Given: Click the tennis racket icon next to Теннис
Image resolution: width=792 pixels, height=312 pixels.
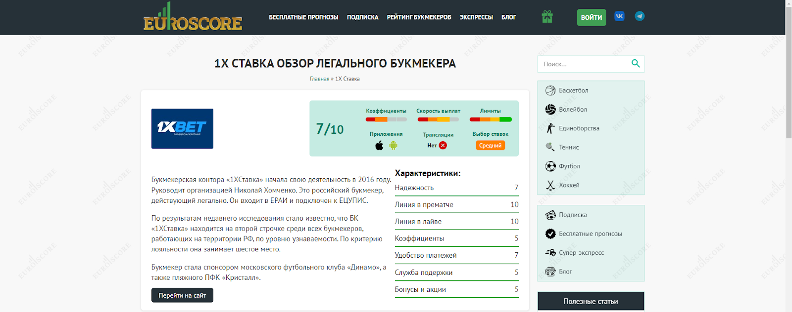Looking at the screenshot, I should 550,147.
